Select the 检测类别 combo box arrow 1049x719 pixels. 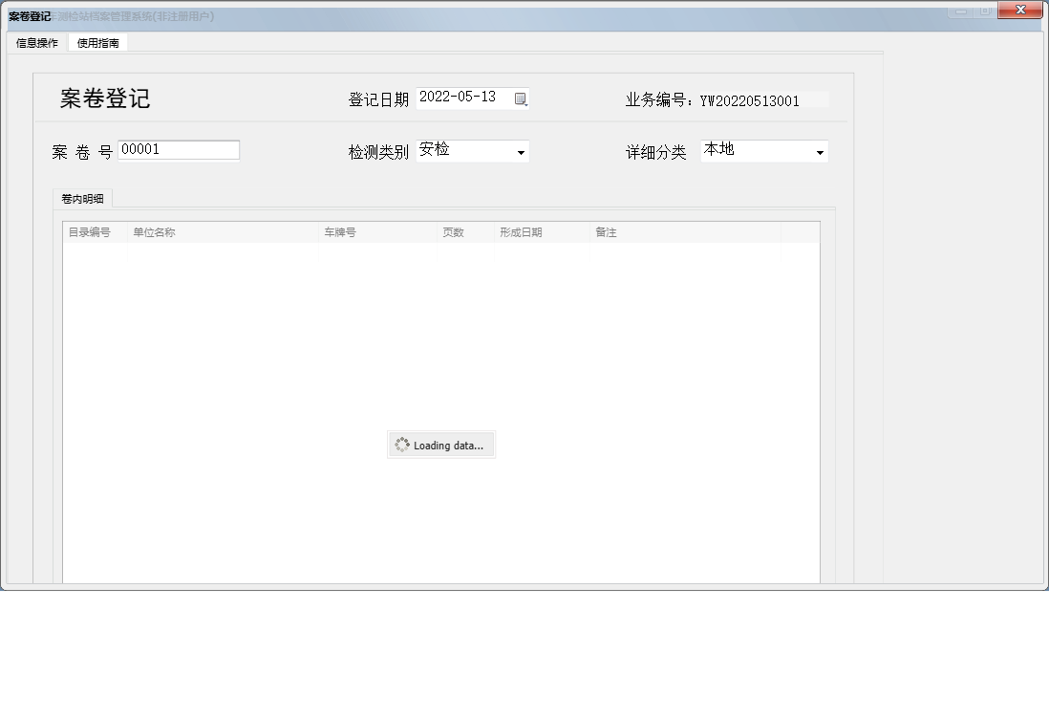pos(522,151)
